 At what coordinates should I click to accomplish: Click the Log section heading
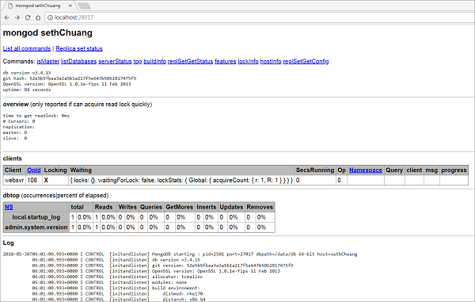(8, 243)
